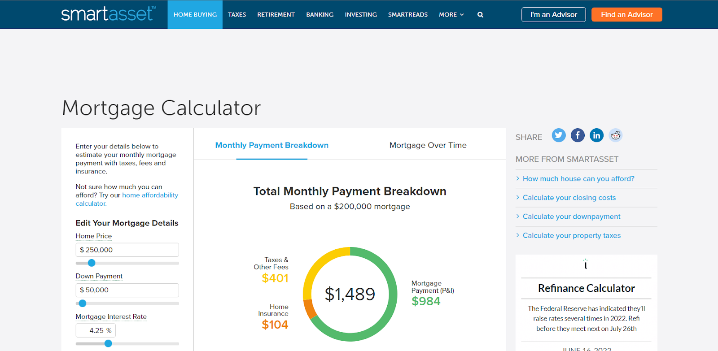Share on Facebook icon
Viewport: 718px width, 351px height.
click(x=578, y=135)
